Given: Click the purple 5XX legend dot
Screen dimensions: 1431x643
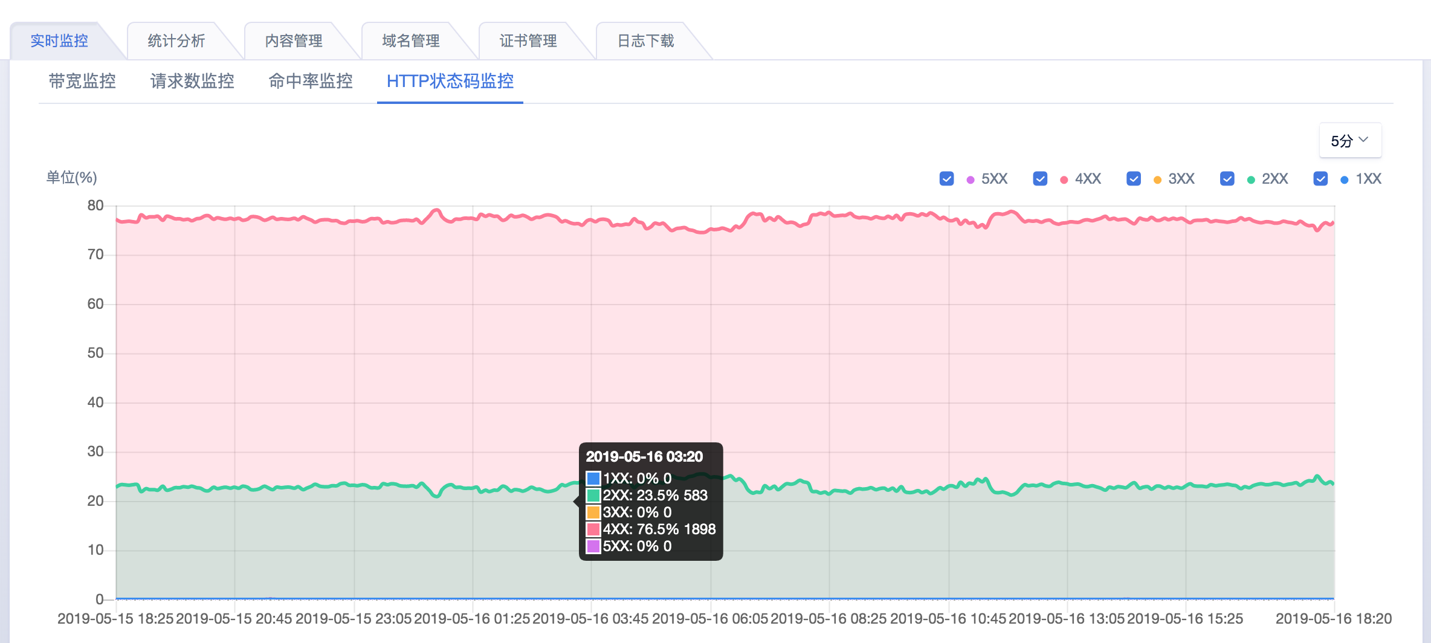Looking at the screenshot, I should tap(971, 179).
